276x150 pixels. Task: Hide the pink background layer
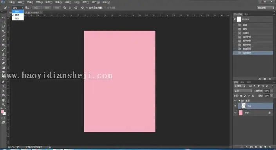(235, 113)
